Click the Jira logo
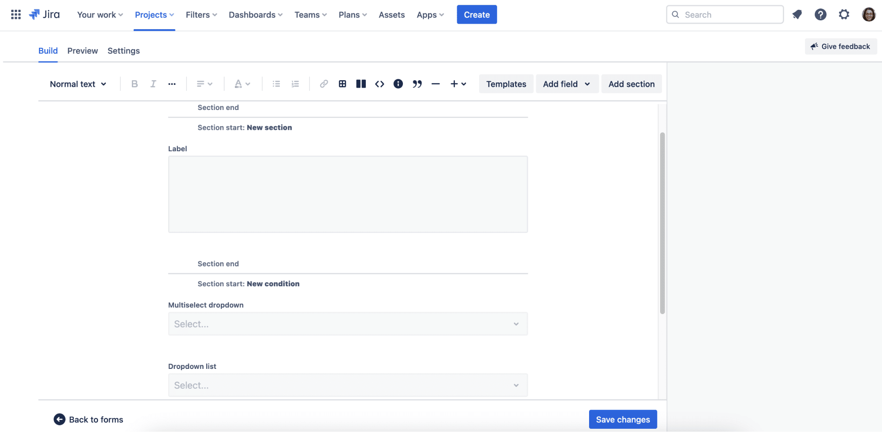This screenshot has width=882, height=432. coord(45,14)
